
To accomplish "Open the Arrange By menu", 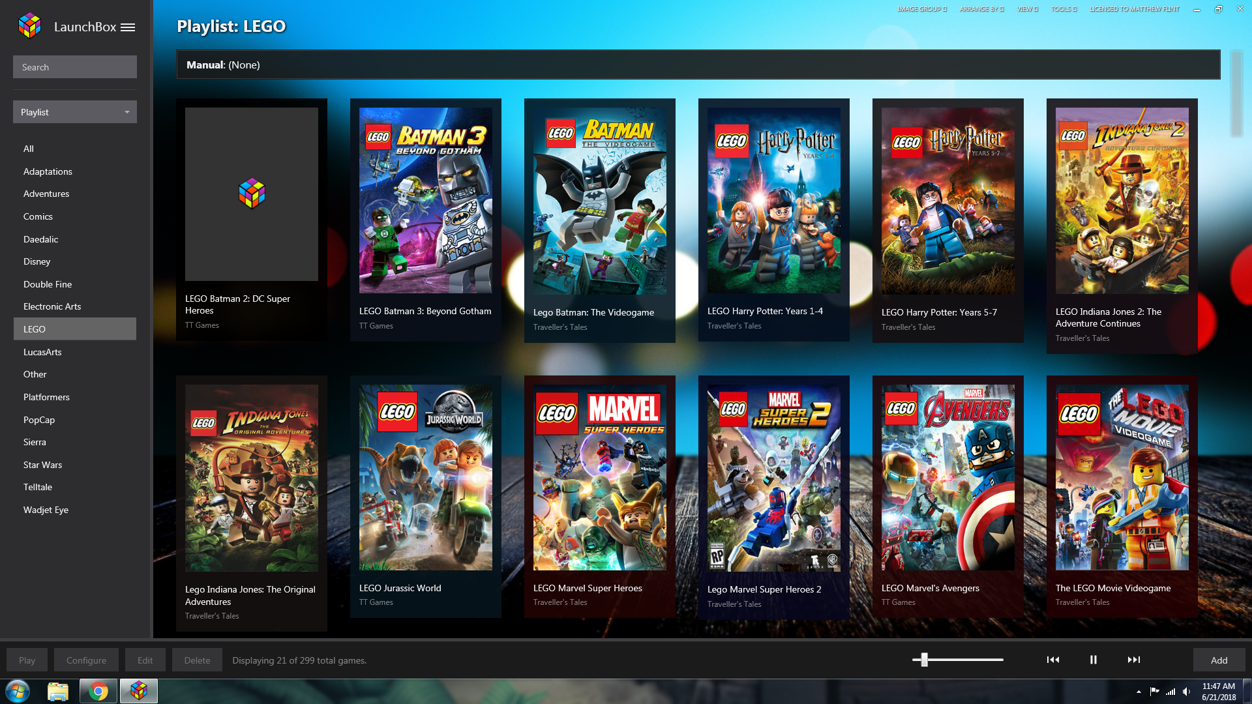I will [x=981, y=9].
